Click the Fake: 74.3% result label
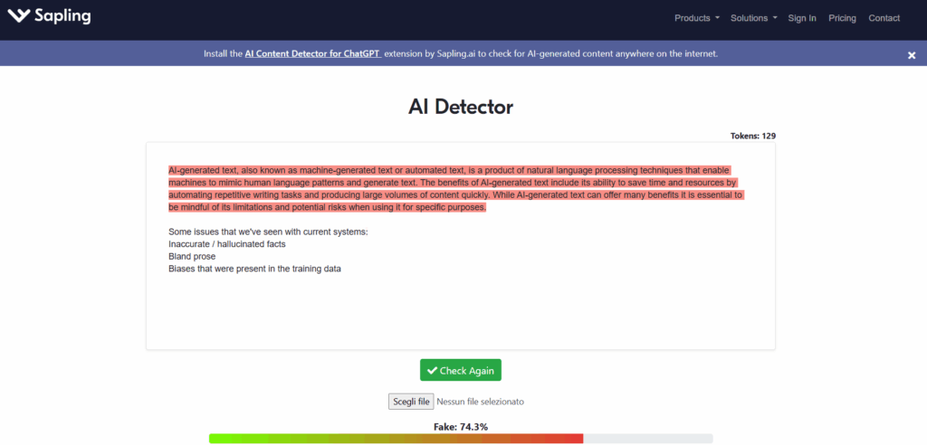Image resolution: width=927 pixels, height=445 pixels. point(461,426)
